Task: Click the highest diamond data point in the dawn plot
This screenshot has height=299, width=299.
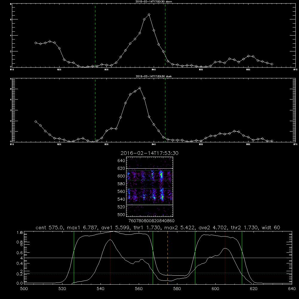Action: point(149,14)
